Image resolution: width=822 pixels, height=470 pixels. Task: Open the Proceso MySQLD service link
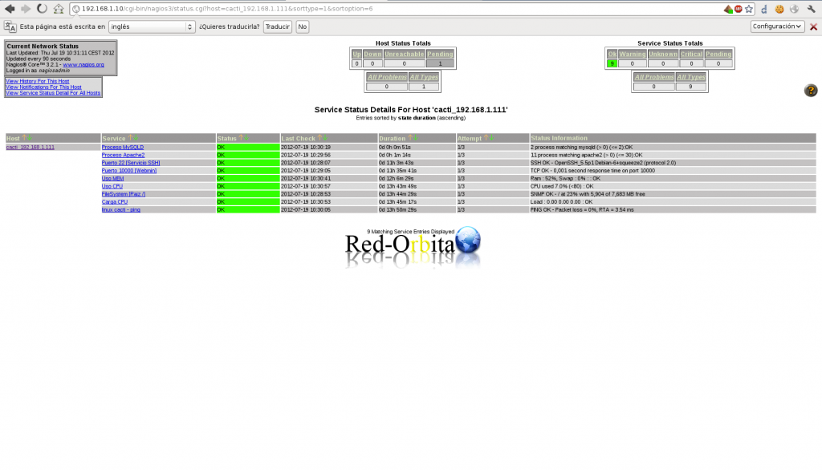123,148
